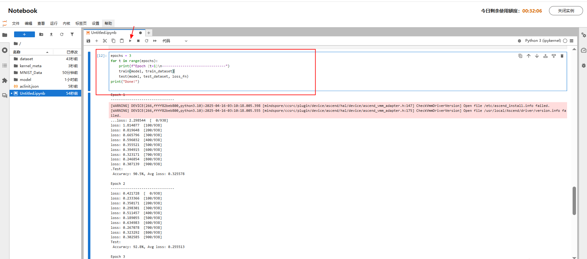Click the blue new launcher plus button
Image resolution: width=587 pixels, height=259 pixels.
(x=25, y=35)
